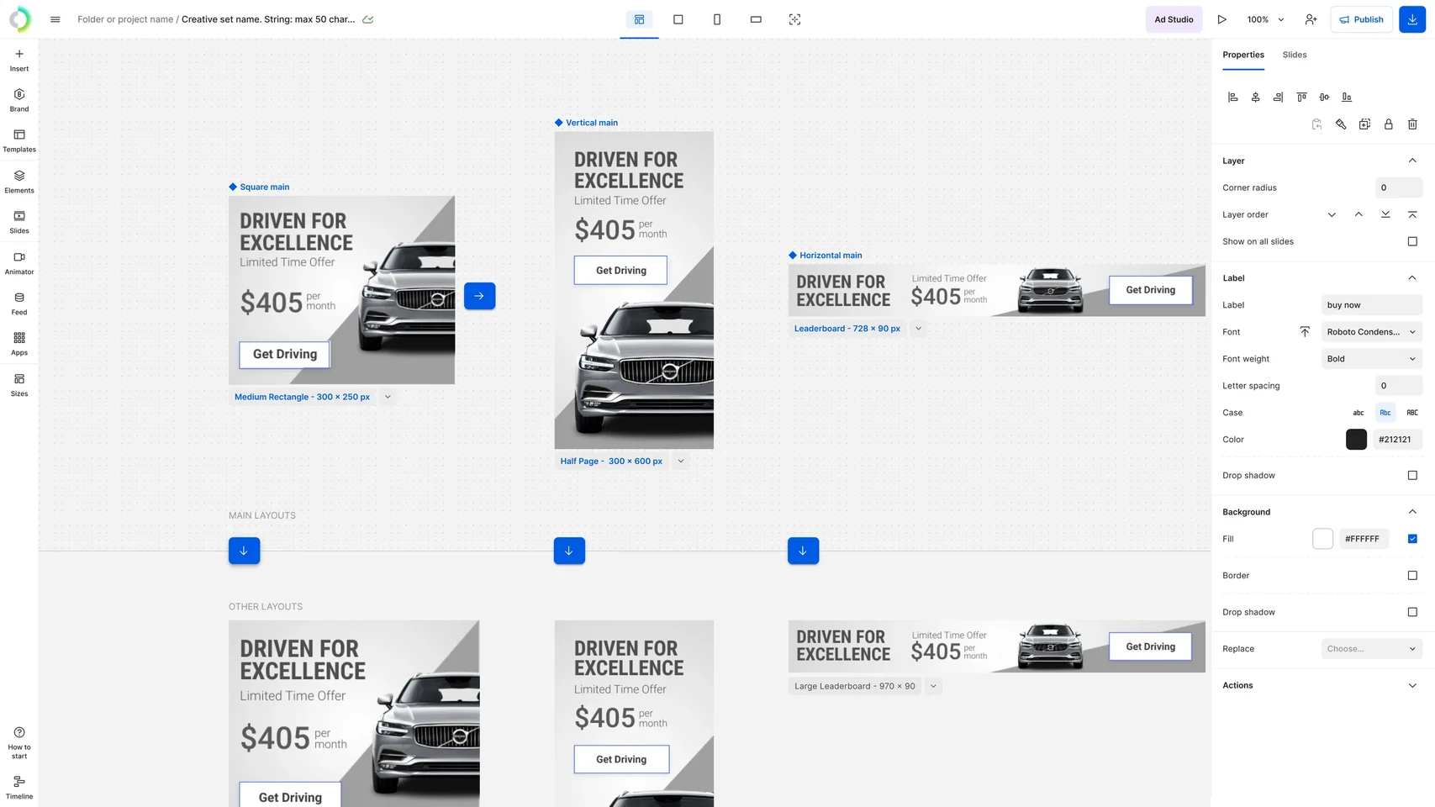Click the Ad Studio button

point(1174,19)
